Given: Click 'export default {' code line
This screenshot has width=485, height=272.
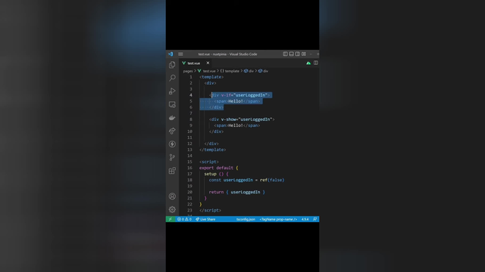Looking at the screenshot, I should [219, 168].
